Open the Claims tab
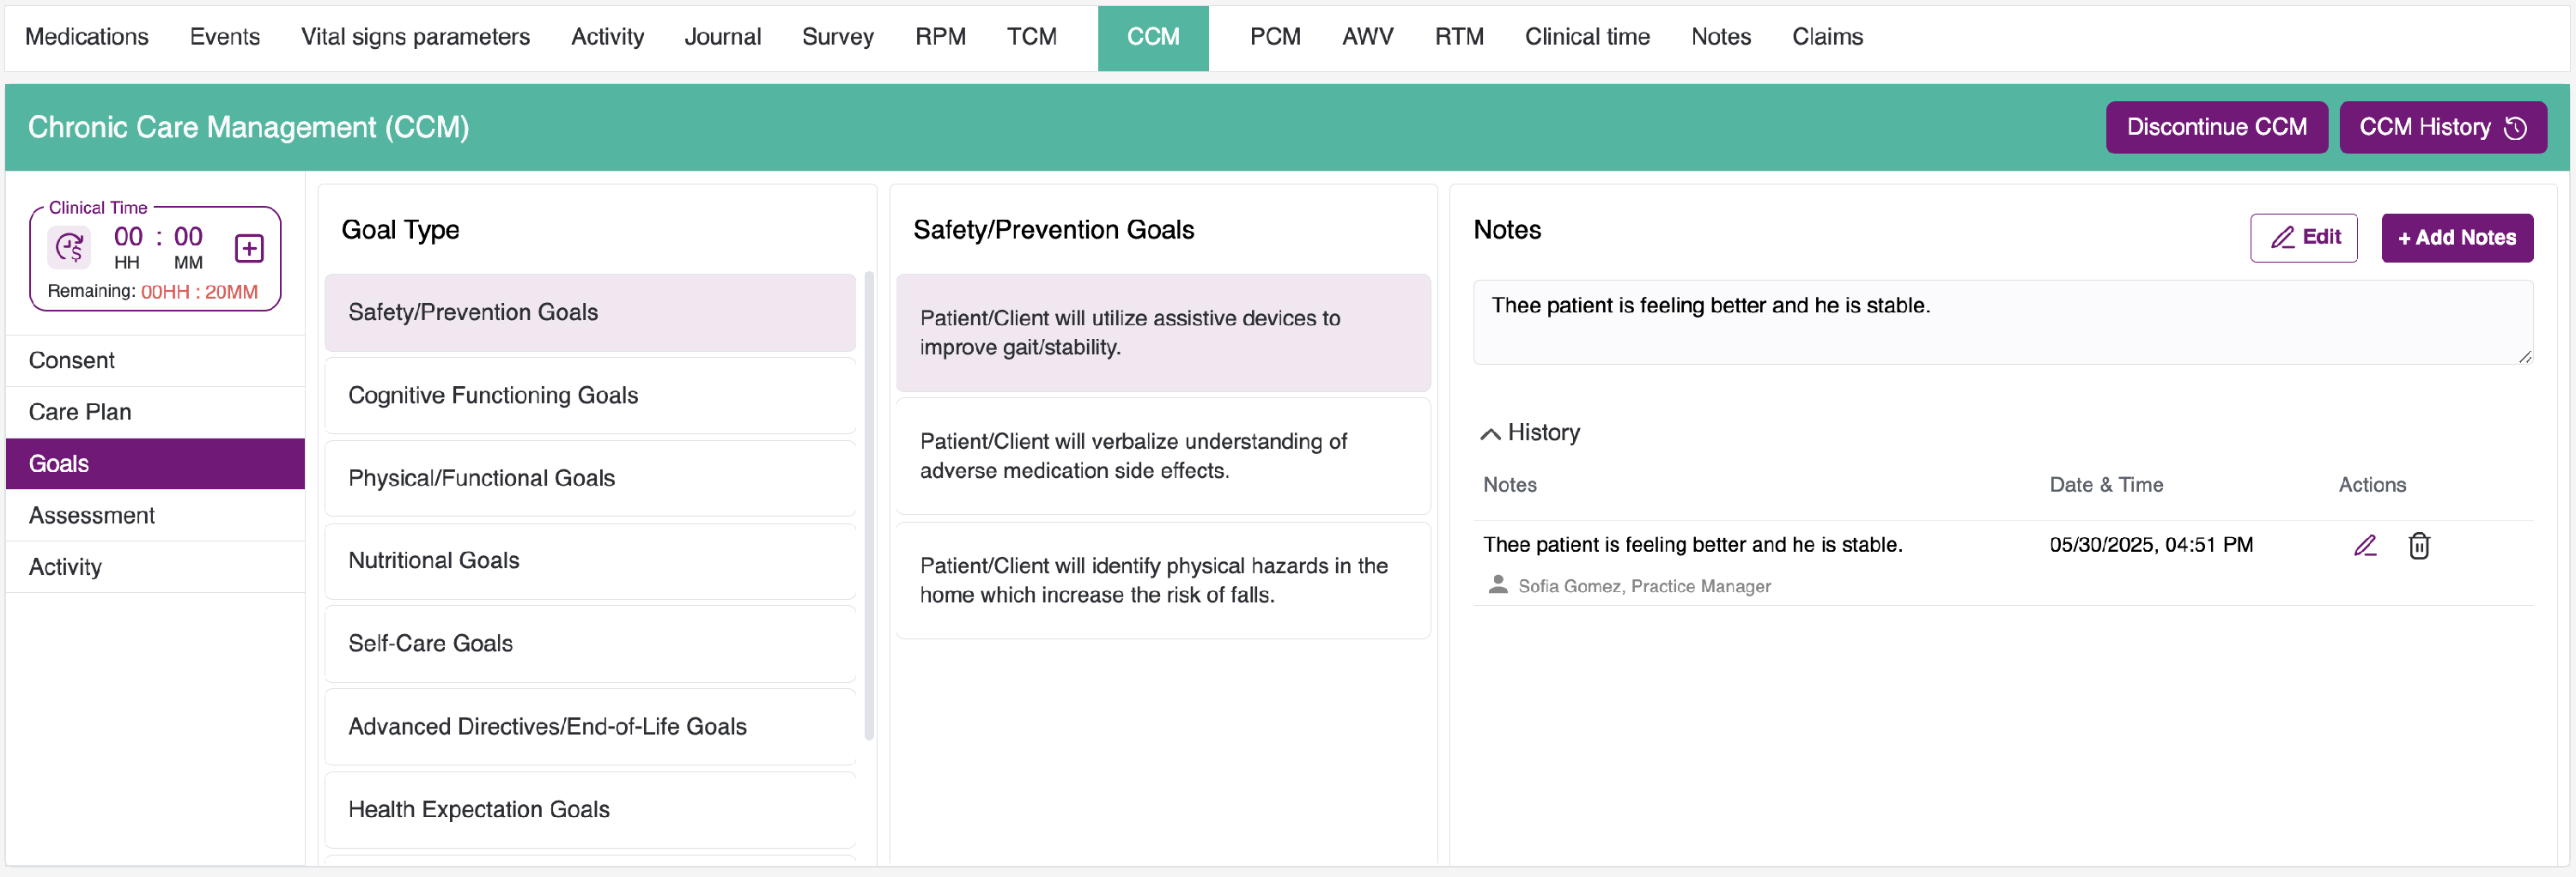 pos(1826,37)
